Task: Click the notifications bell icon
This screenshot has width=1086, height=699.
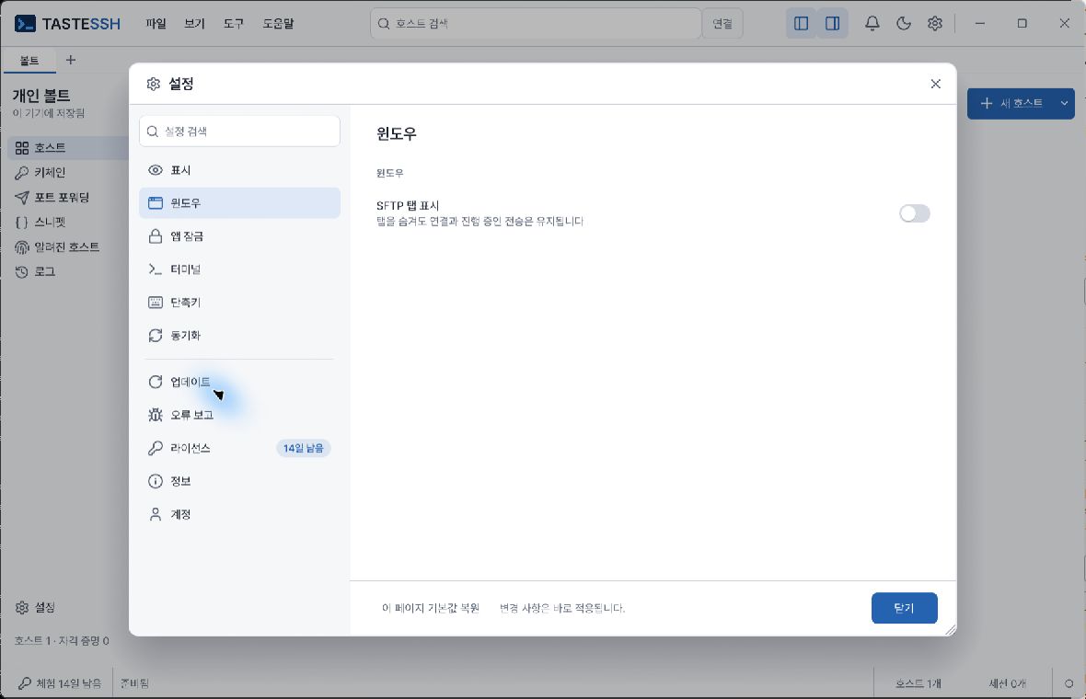Action: [872, 24]
